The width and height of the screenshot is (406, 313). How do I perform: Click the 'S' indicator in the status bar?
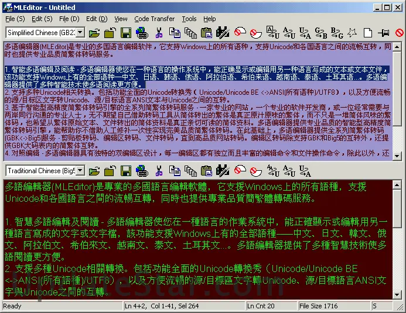pos(375,306)
